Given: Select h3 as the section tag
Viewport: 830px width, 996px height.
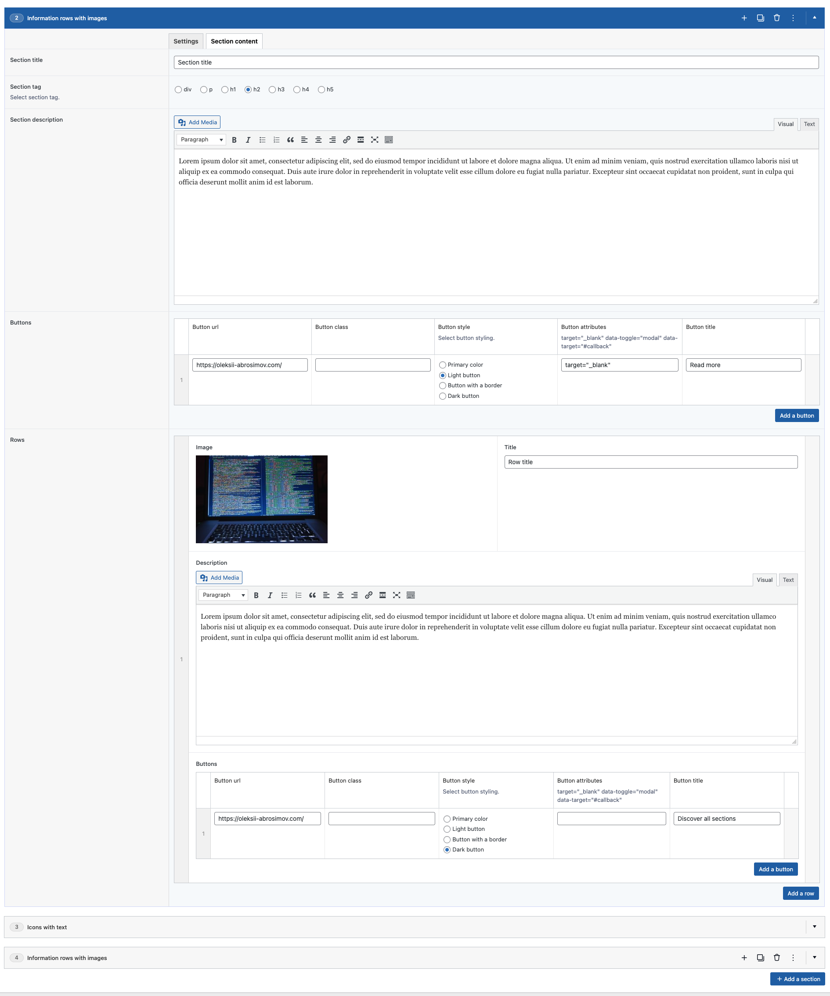Looking at the screenshot, I should pos(272,89).
